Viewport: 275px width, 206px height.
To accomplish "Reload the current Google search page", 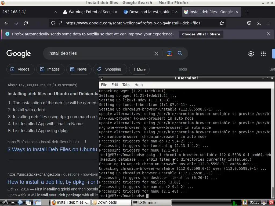I will [26, 23].
